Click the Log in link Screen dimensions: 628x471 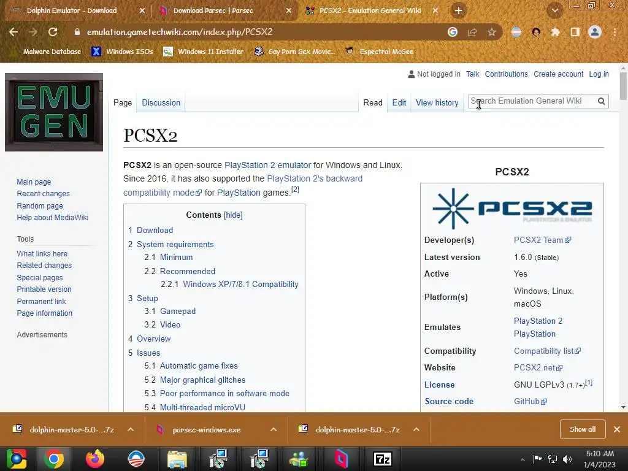point(599,74)
